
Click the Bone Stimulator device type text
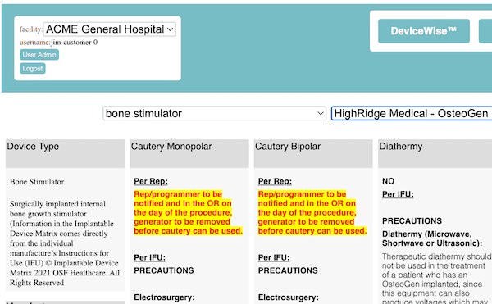pos(37,182)
